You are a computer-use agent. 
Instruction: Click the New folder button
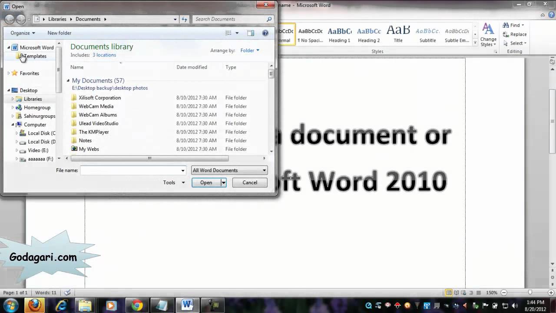click(x=60, y=33)
